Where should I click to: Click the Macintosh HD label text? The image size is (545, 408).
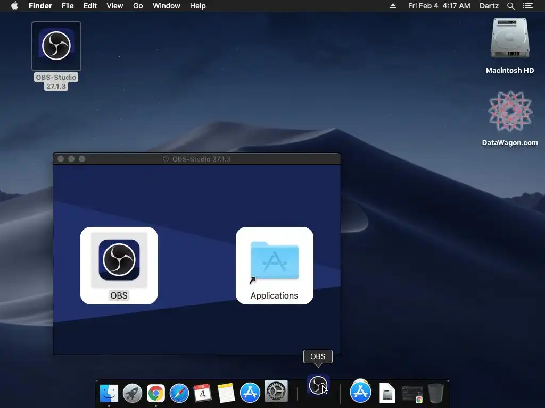click(510, 71)
